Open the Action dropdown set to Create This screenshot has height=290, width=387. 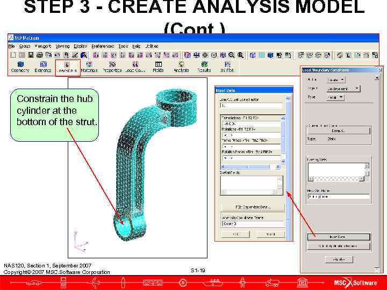(x=335, y=80)
